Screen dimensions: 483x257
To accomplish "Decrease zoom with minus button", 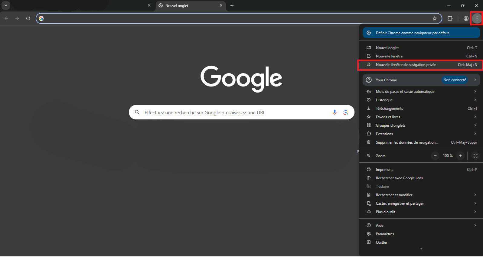I will tap(435, 156).
